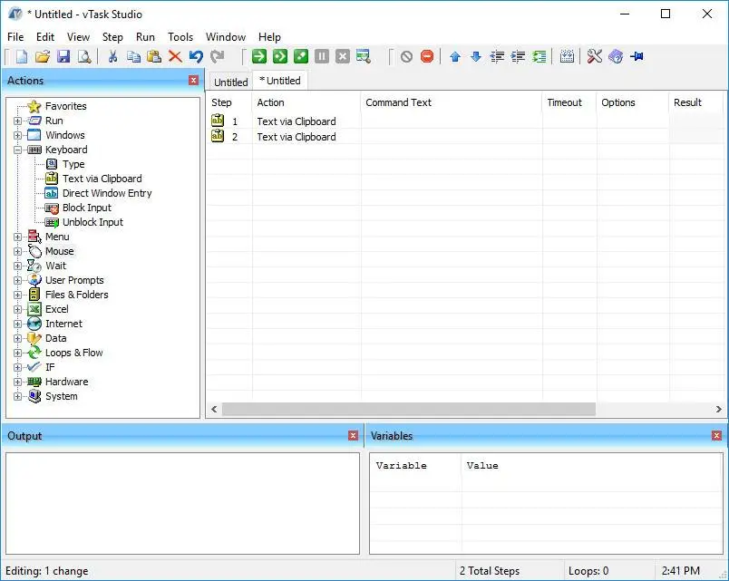Image resolution: width=729 pixels, height=581 pixels.
Task: Select Unblock Input action in tree
Action: point(92,222)
